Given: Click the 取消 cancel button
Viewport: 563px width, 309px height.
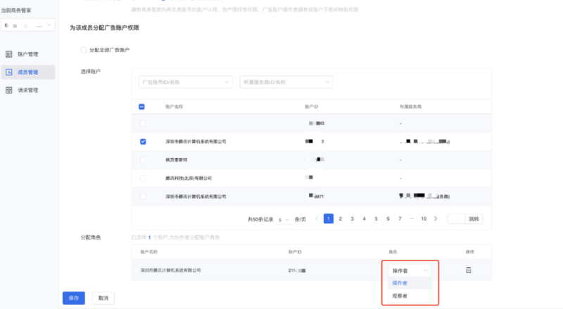Looking at the screenshot, I should click(103, 298).
